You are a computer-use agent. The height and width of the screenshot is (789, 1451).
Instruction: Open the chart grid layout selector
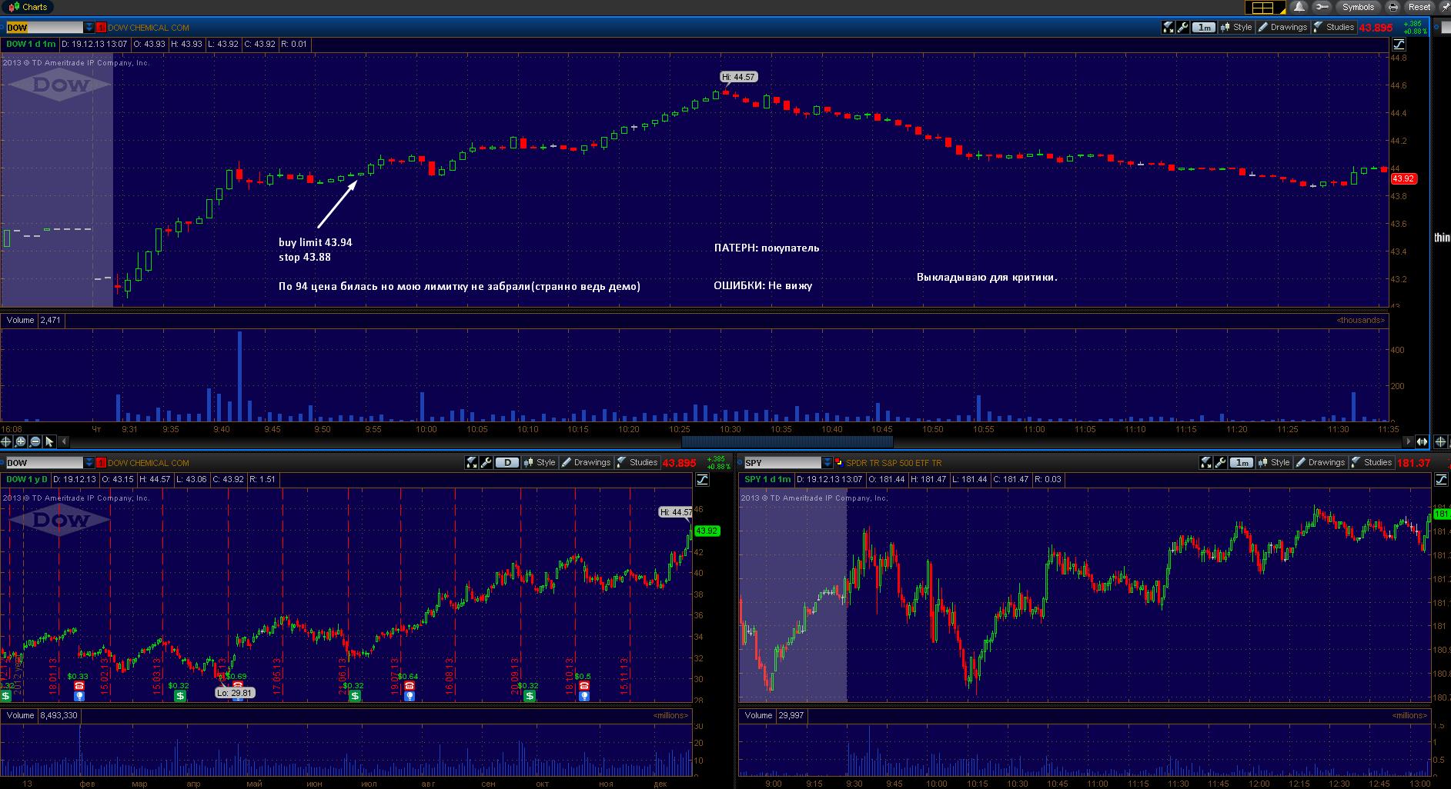tap(1266, 8)
